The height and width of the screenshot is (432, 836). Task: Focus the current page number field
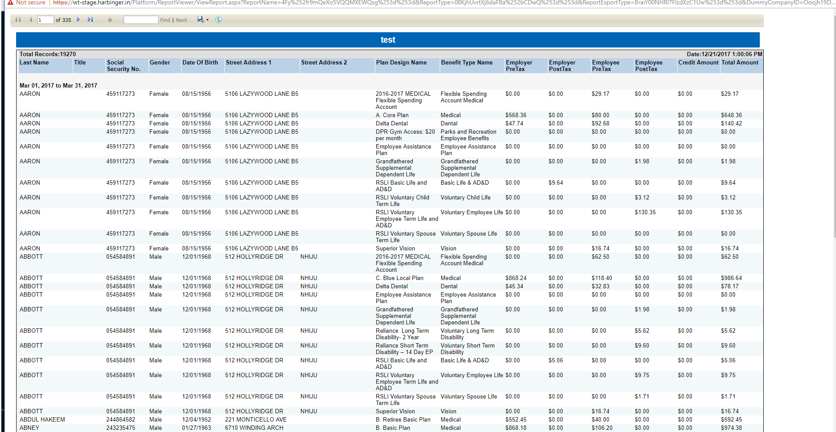point(45,20)
